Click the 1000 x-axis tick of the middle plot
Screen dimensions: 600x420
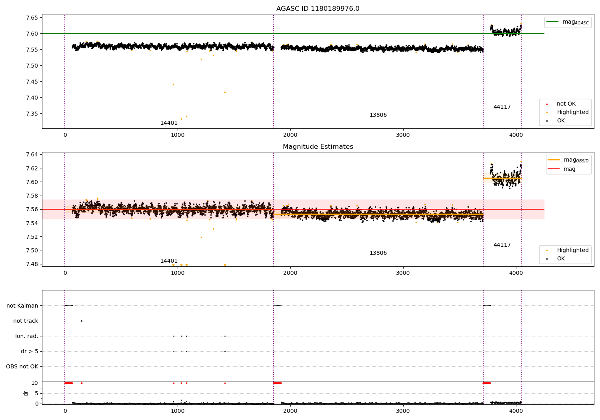(177, 273)
